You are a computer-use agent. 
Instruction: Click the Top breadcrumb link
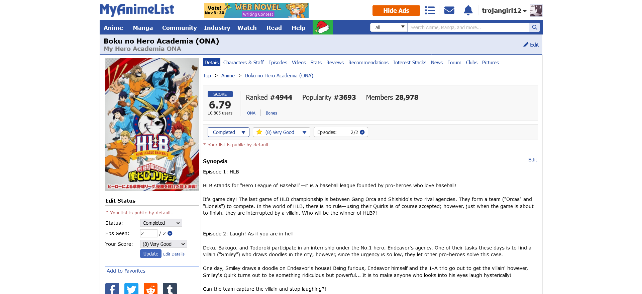(207, 76)
